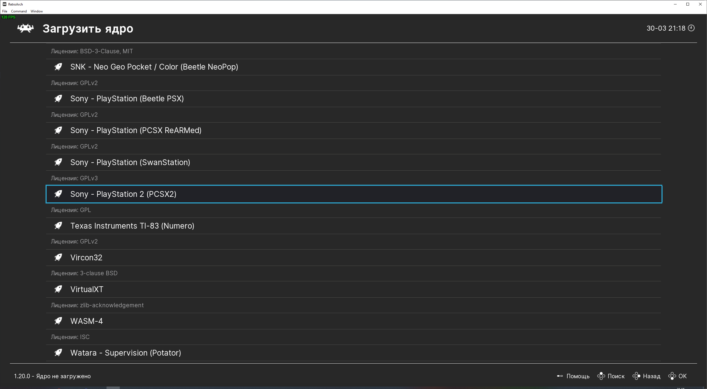
Task: Click rocket icon beside Watara Supervision
Action: 58,353
